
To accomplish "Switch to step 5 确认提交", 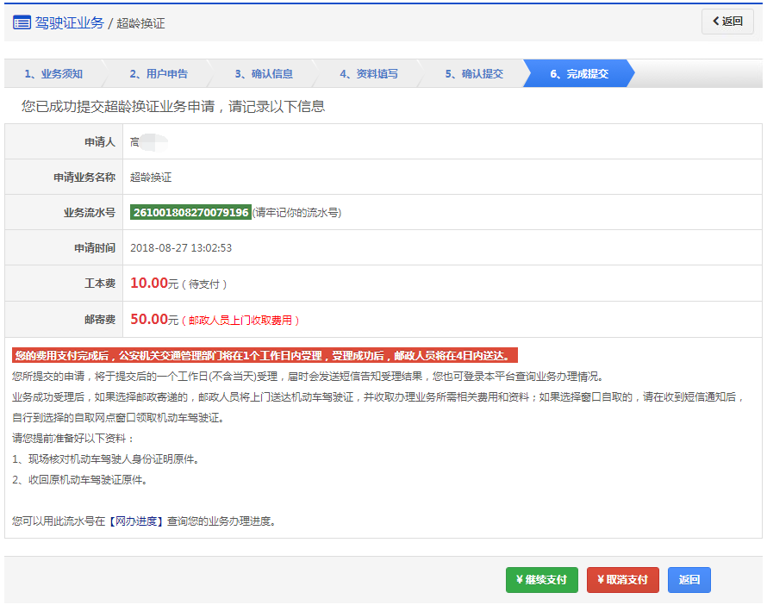I will (474, 74).
